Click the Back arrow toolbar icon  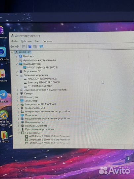coord(12,47)
